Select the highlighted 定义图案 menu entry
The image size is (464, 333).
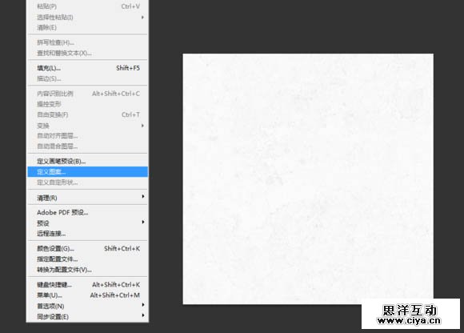(87, 171)
